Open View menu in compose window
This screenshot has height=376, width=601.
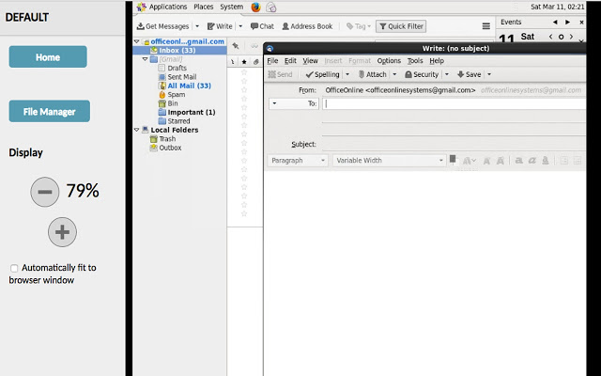coord(310,60)
